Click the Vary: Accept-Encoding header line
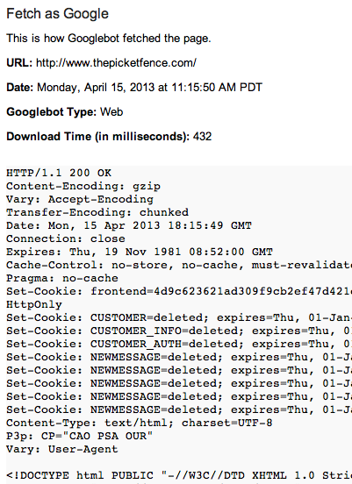Screen dimensions: 352x484 pos(80,199)
